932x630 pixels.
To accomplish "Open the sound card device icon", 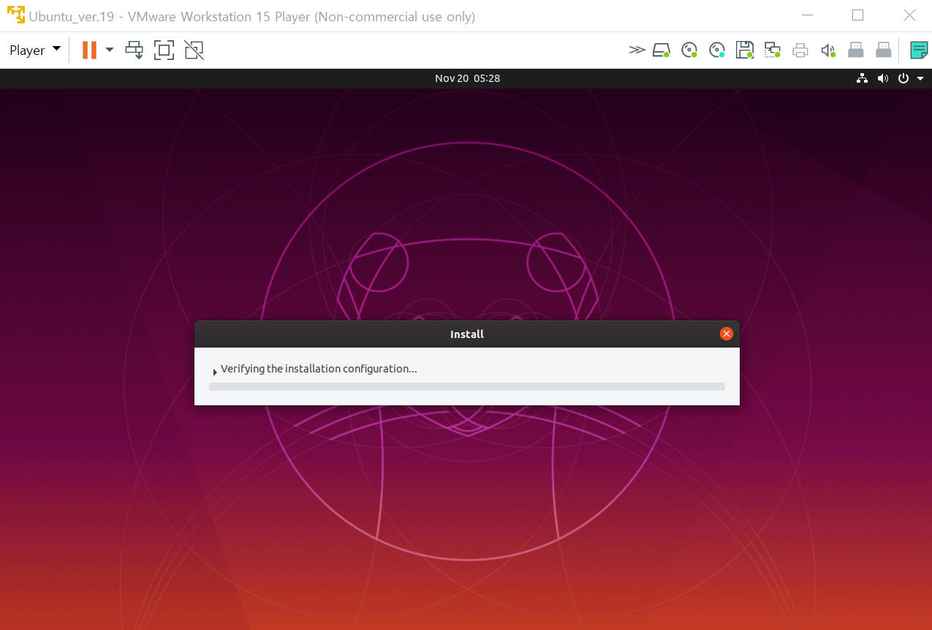I will click(x=828, y=50).
